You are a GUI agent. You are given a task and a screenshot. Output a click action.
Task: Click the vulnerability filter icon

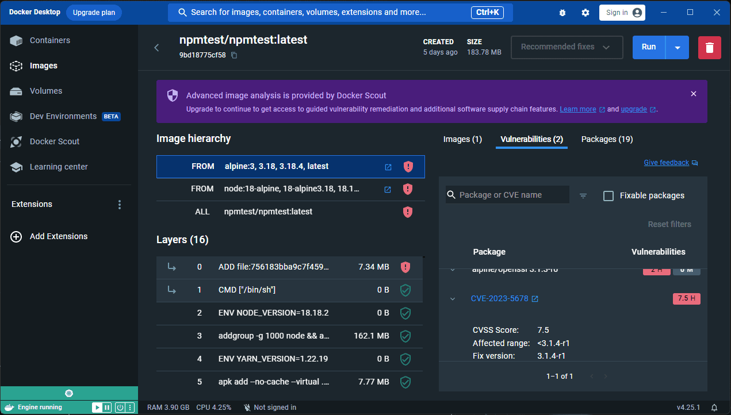[583, 195]
